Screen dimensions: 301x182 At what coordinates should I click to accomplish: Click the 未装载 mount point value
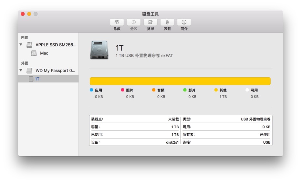(x=173, y=119)
